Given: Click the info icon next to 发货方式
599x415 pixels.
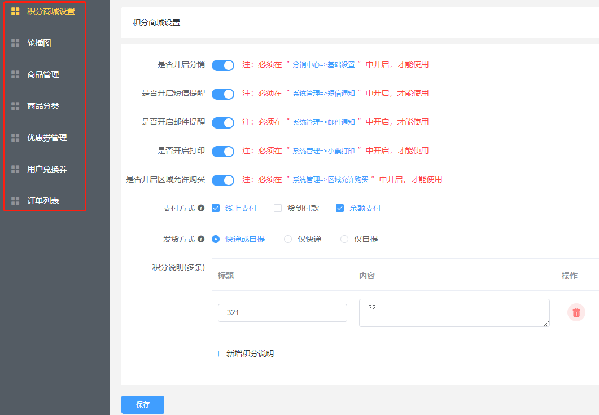Looking at the screenshot, I should pyautogui.click(x=201, y=240).
